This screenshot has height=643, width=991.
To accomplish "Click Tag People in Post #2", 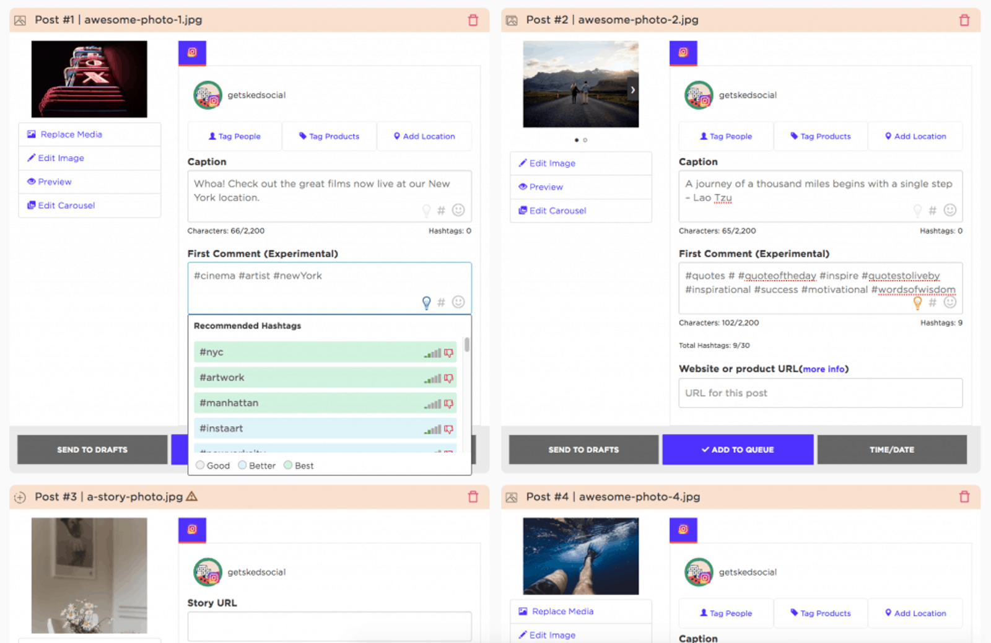I will pos(726,136).
